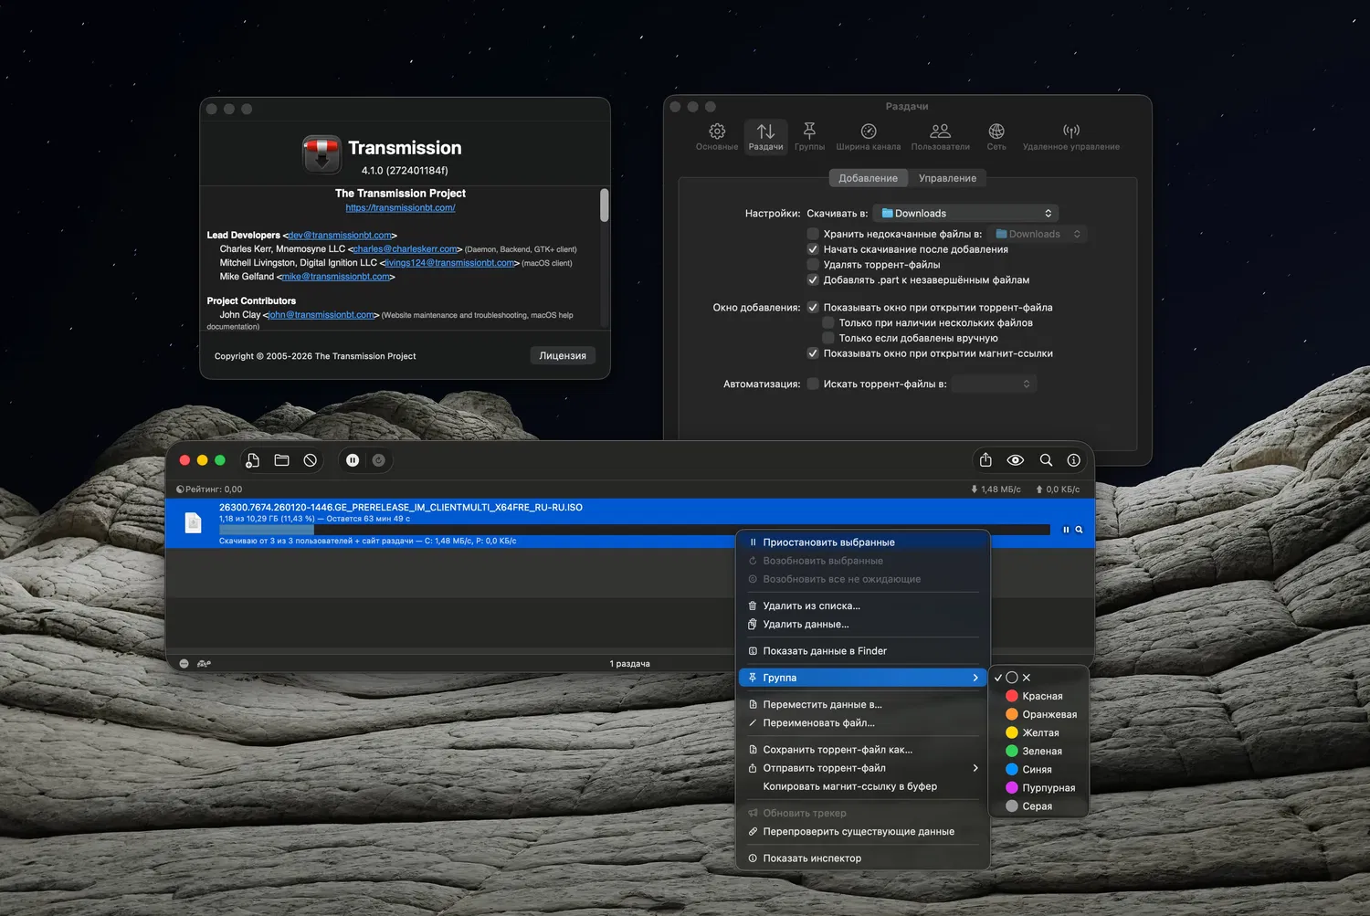The height and width of the screenshot is (916, 1370).
Task: Click the mike@transmissionbt.com email link
Action: tap(336, 277)
